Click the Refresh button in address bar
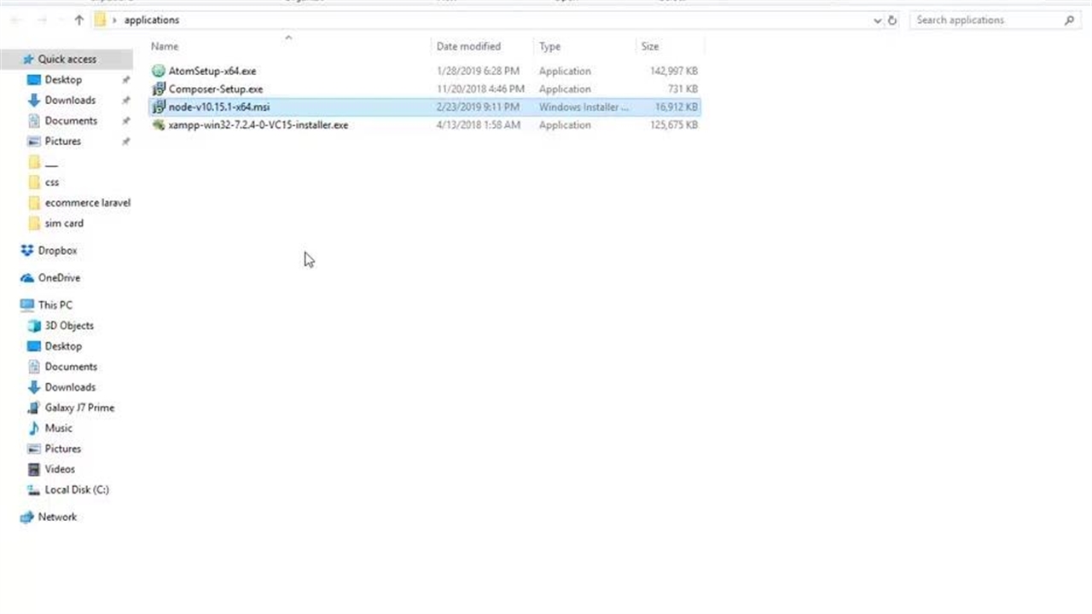Screen dimensions: 1092x614 coord(892,20)
